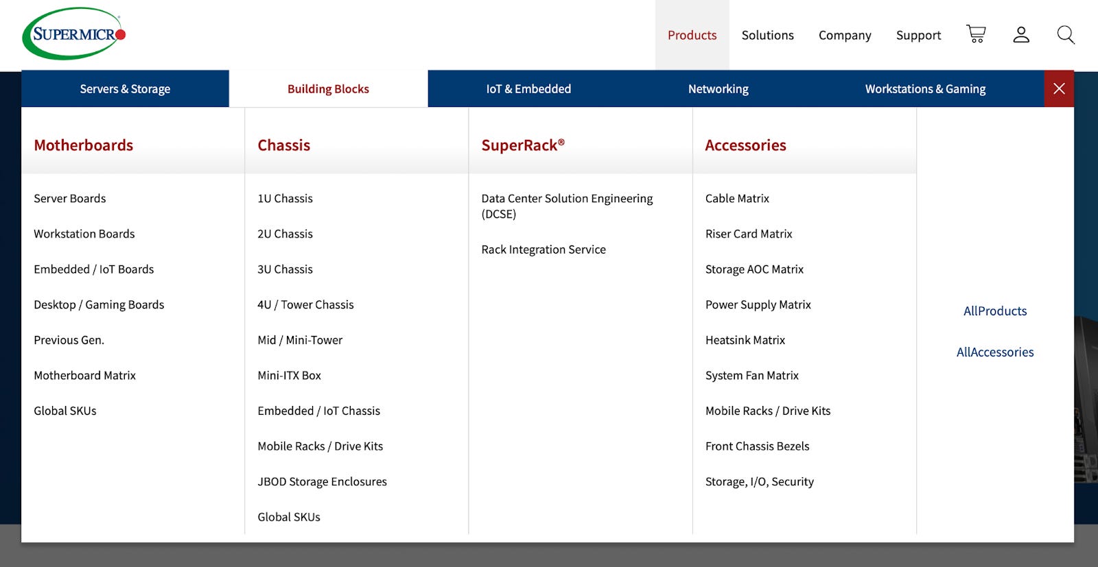Open the Motherboards heading link

pos(83,145)
